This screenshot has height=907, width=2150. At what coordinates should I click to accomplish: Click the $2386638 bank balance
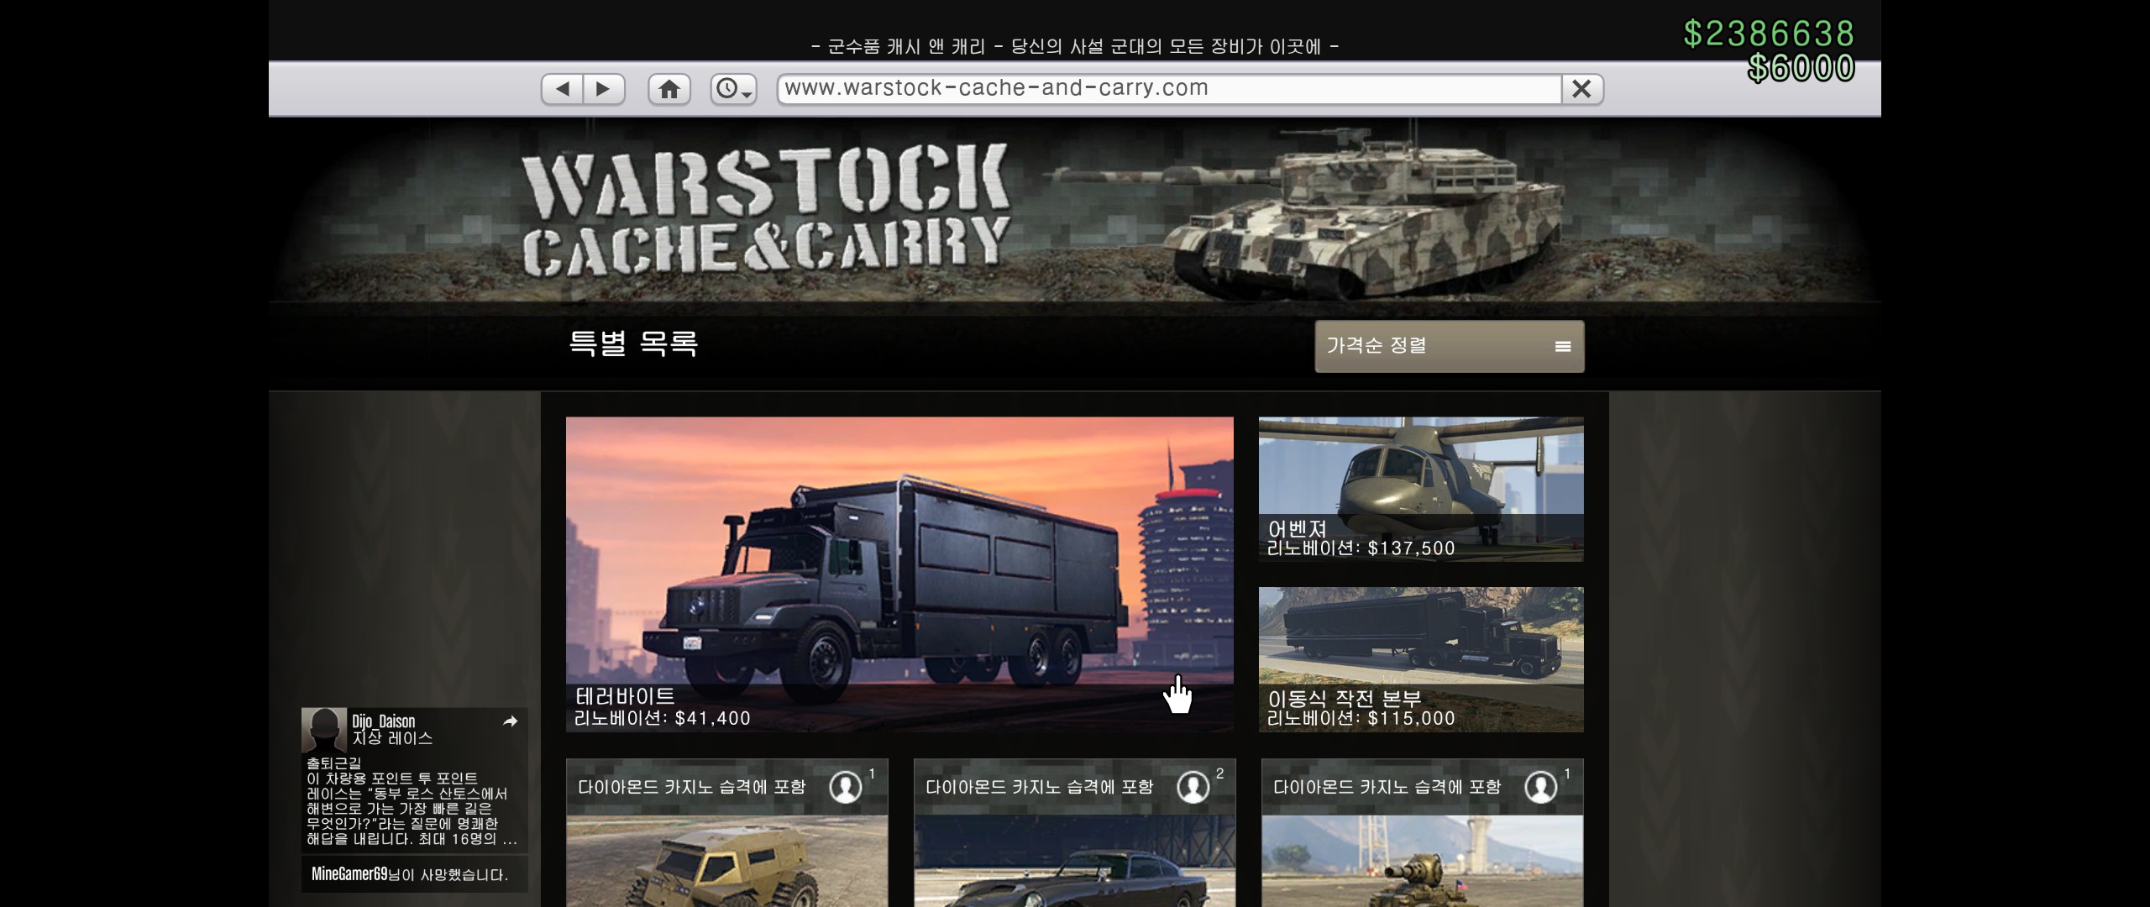[x=1769, y=34]
